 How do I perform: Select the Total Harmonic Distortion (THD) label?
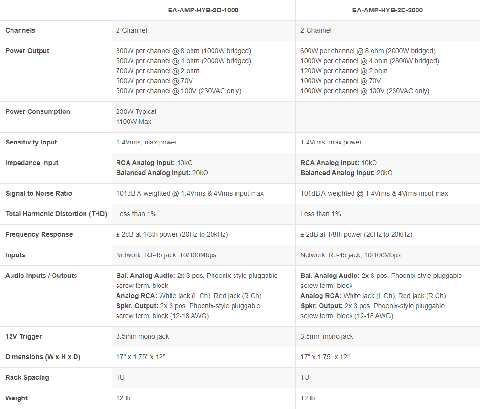point(56,214)
